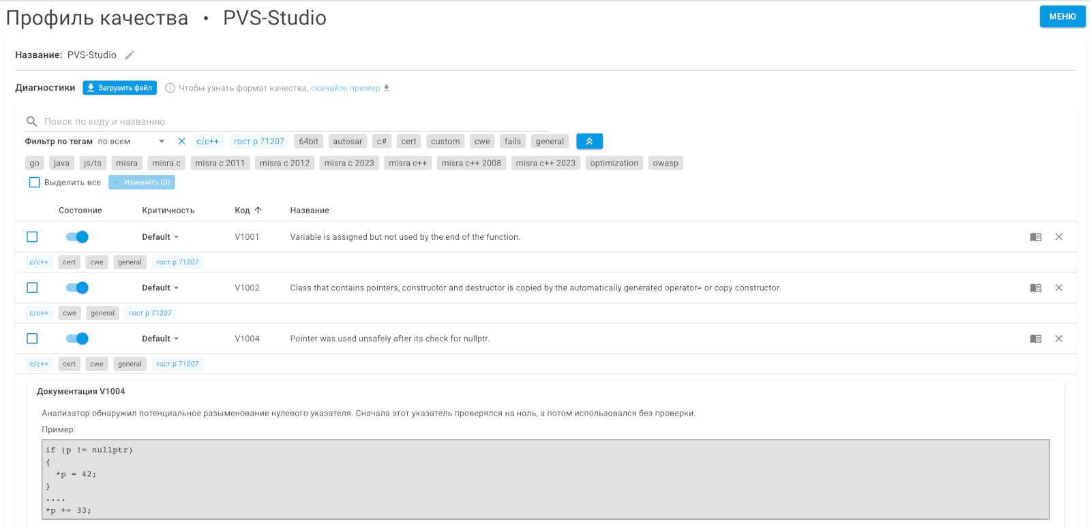Open the Default severity dropdown for V1002
The image size is (1091, 528).
160,288
